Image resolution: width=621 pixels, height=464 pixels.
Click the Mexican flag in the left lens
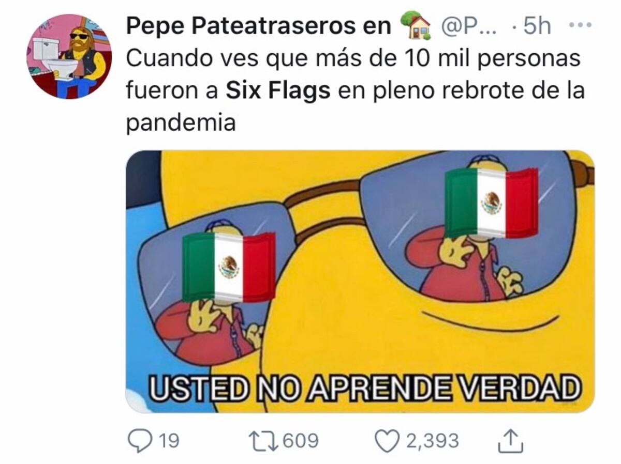[228, 266]
